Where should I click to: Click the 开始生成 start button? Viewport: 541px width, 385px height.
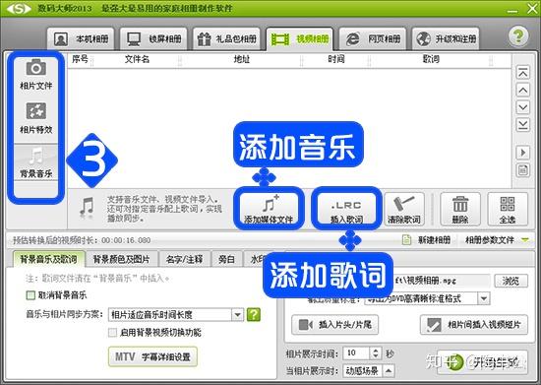pyautogui.click(x=482, y=362)
